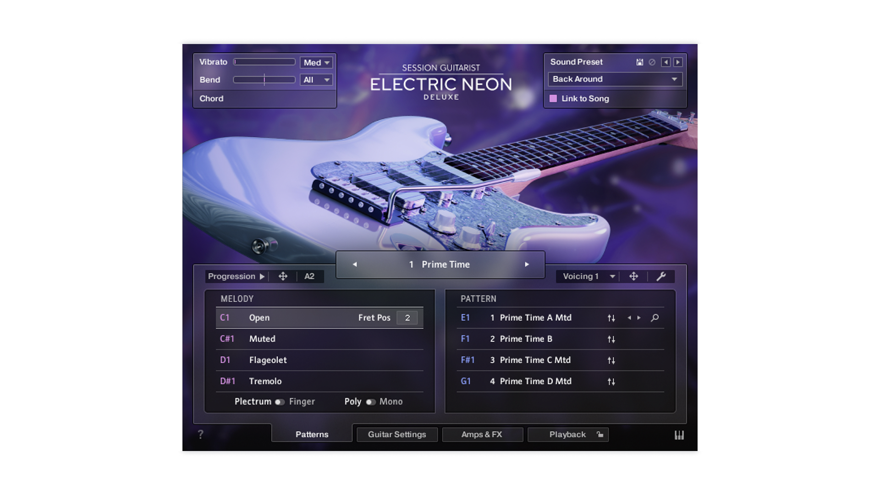Viewport: 880px width, 495px height.
Task: Open Back Around sound preset dropdown
Action: pyautogui.click(x=615, y=79)
